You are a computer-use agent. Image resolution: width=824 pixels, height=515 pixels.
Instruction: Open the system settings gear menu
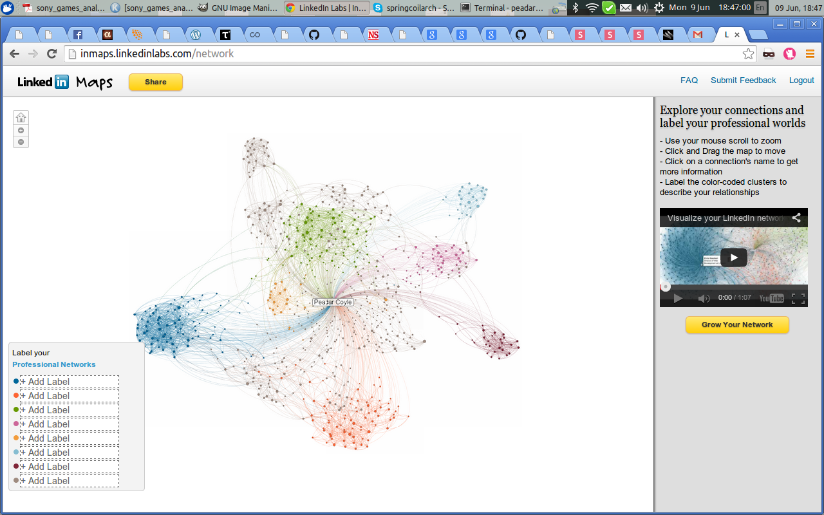coord(659,8)
